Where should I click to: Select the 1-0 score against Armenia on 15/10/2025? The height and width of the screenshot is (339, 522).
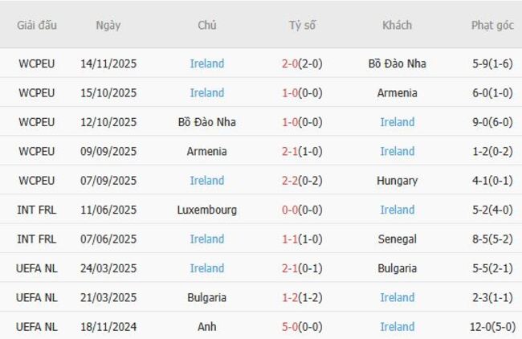302,92
